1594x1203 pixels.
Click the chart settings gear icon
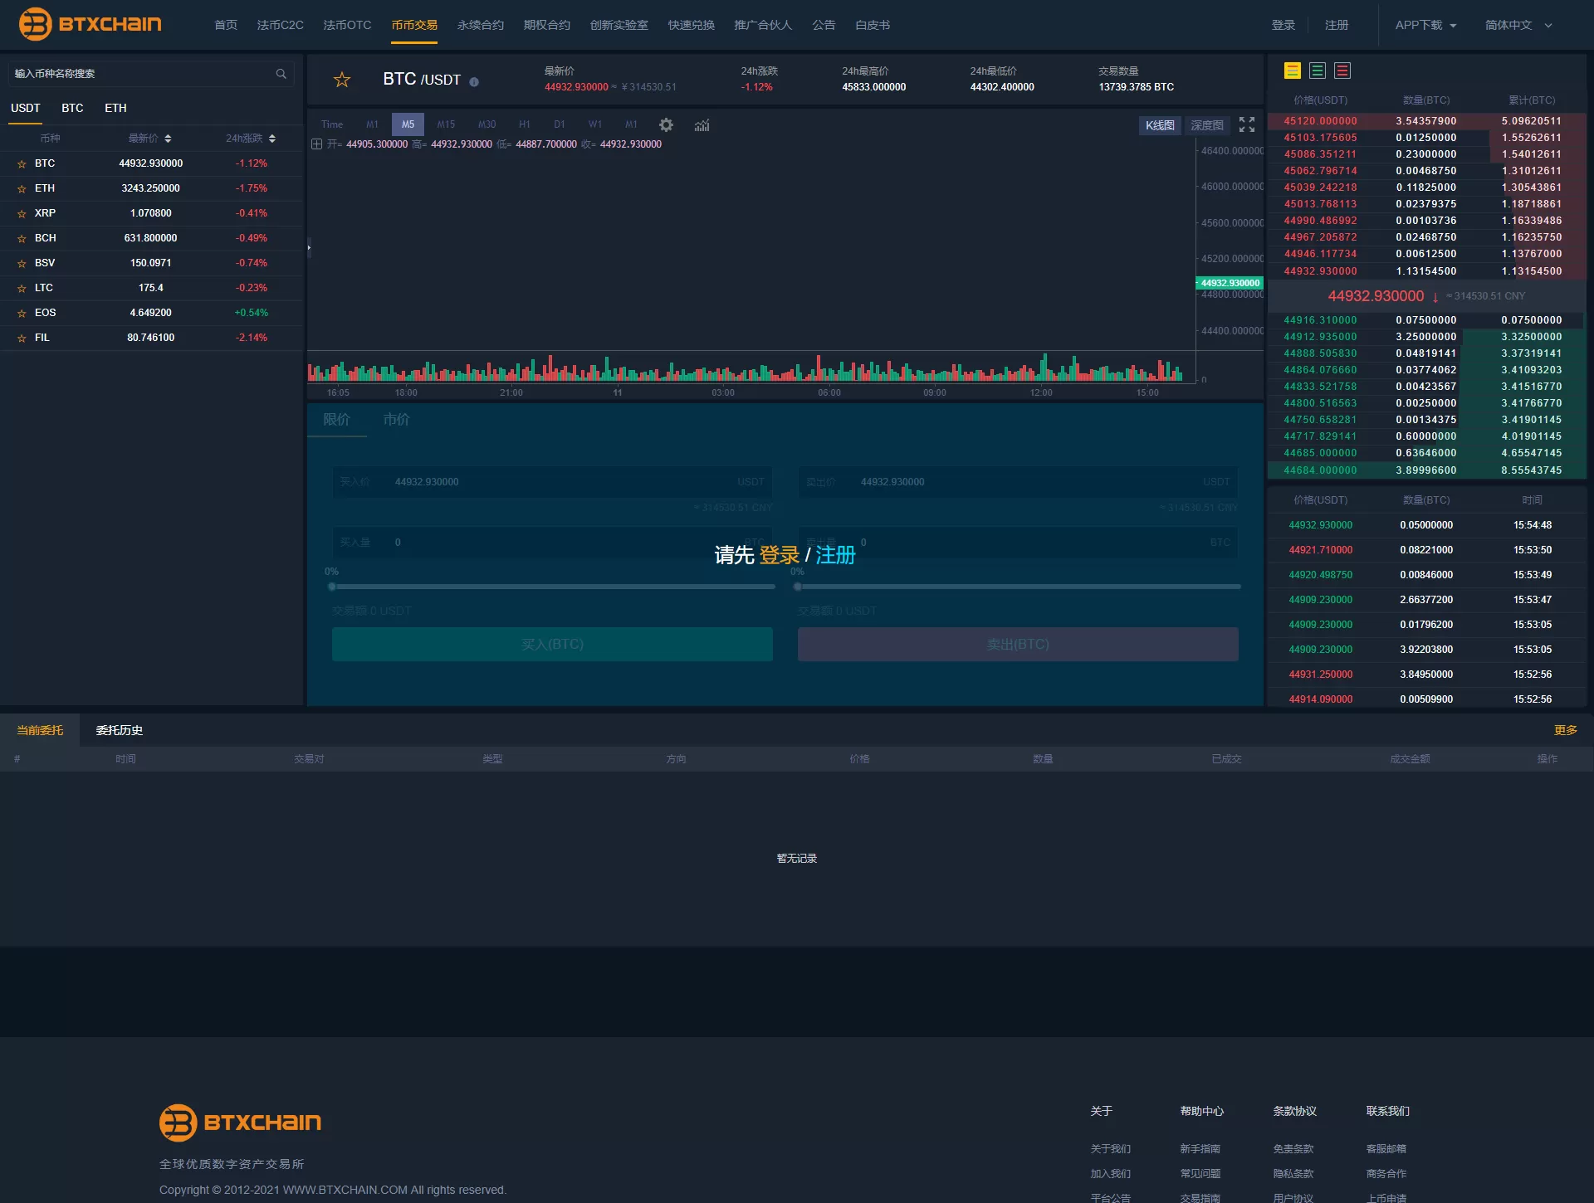[x=666, y=125]
